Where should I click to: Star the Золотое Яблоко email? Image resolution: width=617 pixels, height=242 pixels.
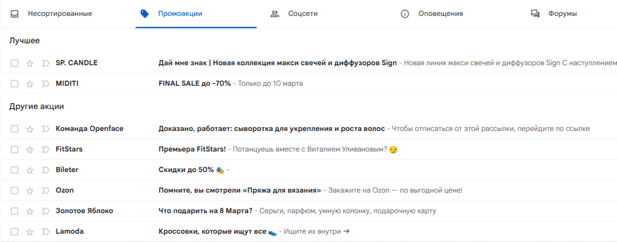[x=30, y=211]
